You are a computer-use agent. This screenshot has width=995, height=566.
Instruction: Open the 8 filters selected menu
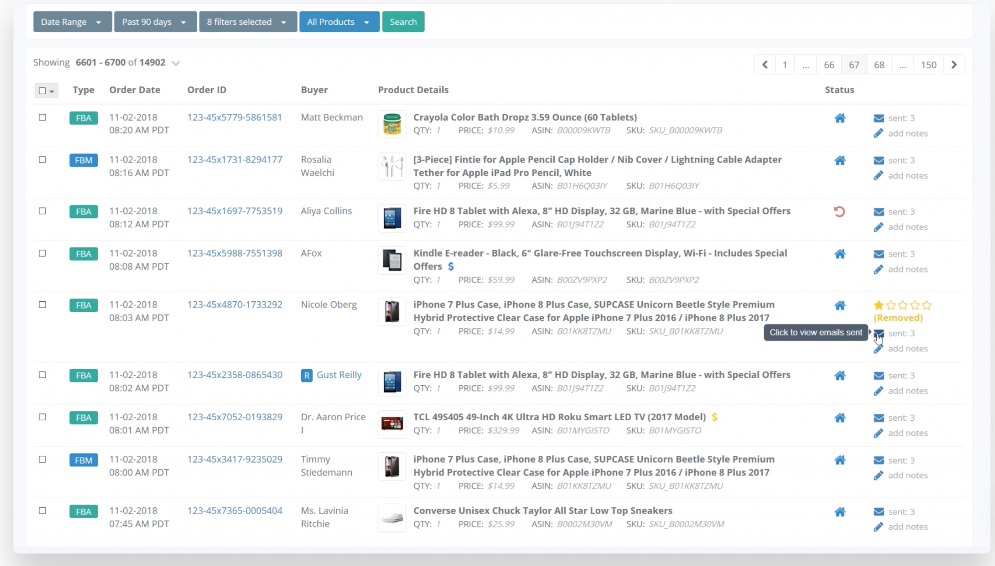point(247,22)
